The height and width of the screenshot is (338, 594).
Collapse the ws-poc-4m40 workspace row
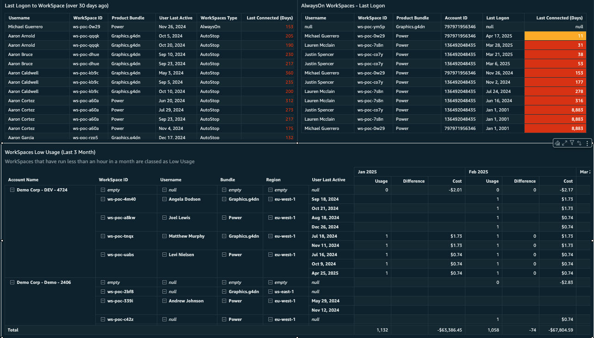coord(103,199)
